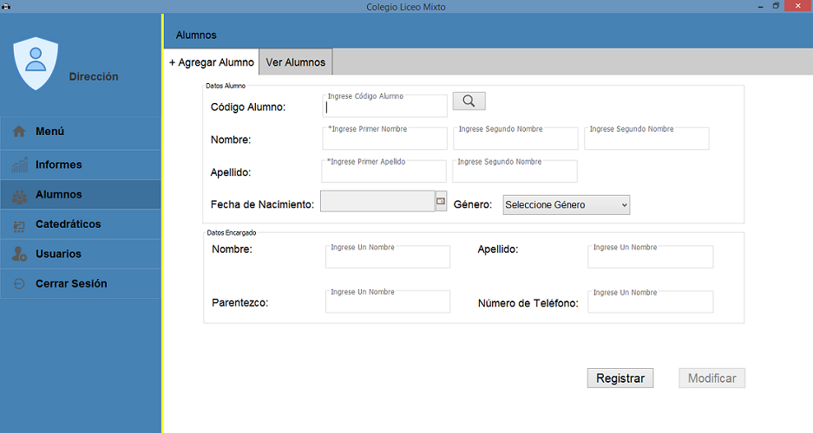This screenshot has width=813, height=433.
Task: Click the Número de Teléfono input field
Action: 650,301
